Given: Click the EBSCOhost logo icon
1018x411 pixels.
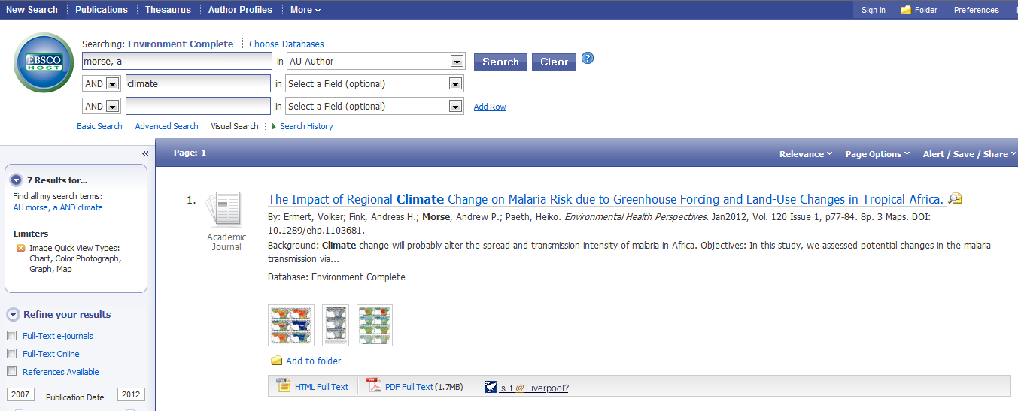Looking at the screenshot, I should [44, 62].
